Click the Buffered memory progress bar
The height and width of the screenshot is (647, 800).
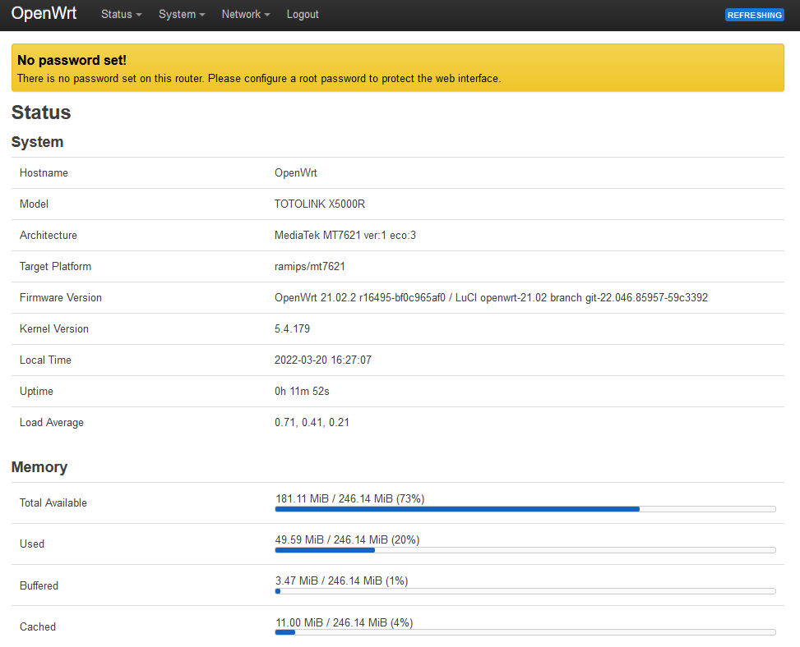pyautogui.click(x=525, y=591)
